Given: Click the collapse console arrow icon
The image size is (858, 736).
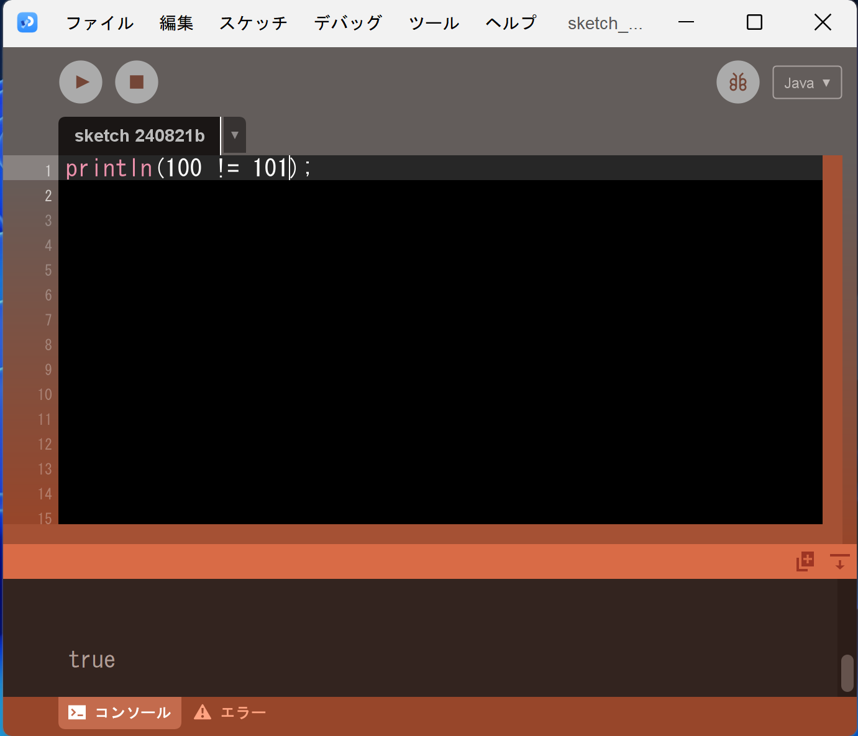Looking at the screenshot, I should [x=839, y=561].
